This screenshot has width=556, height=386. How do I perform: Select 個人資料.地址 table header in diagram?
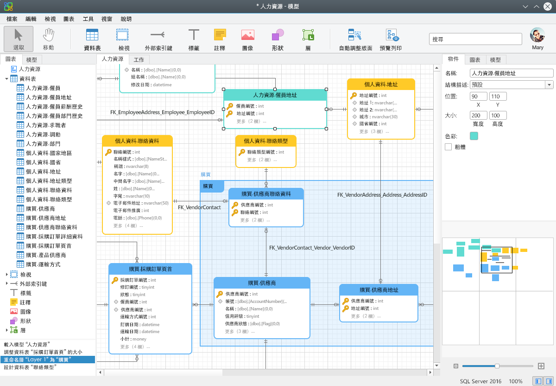coord(381,84)
